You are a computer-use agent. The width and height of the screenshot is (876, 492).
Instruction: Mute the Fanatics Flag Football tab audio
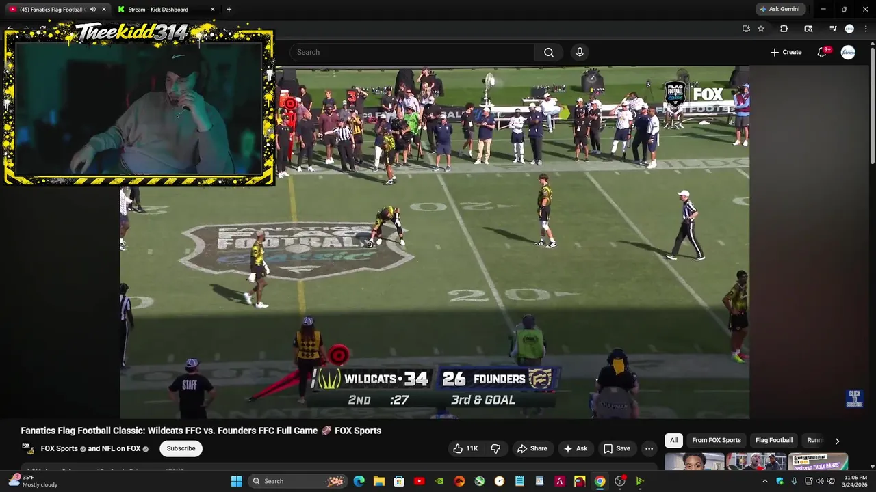pos(93,10)
